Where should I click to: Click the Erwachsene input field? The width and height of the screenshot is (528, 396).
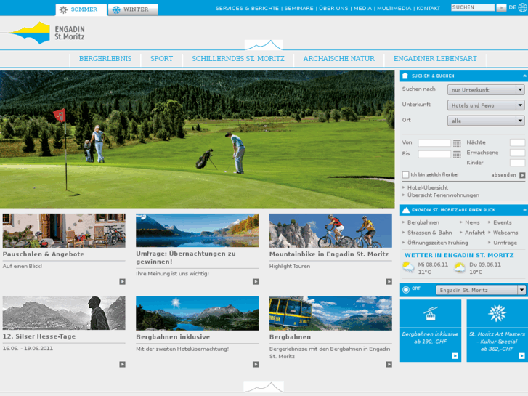(x=517, y=153)
